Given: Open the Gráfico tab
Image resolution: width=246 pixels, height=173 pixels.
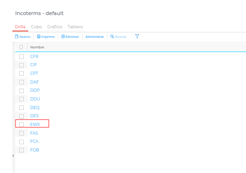Looking at the screenshot, I should (x=55, y=27).
